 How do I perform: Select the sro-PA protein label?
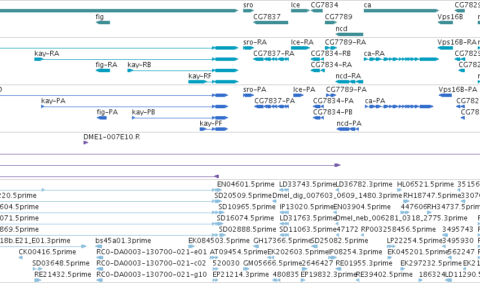click(x=255, y=90)
